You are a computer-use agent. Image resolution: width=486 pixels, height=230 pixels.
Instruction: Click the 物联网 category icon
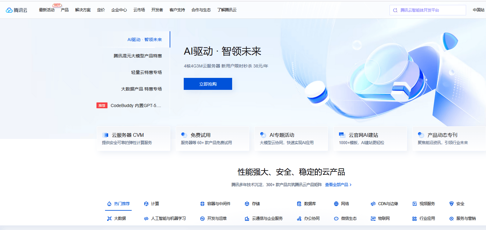point(373,218)
